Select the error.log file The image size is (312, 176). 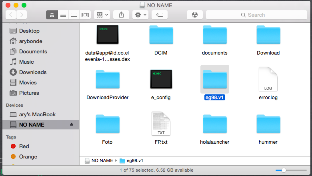(268, 79)
